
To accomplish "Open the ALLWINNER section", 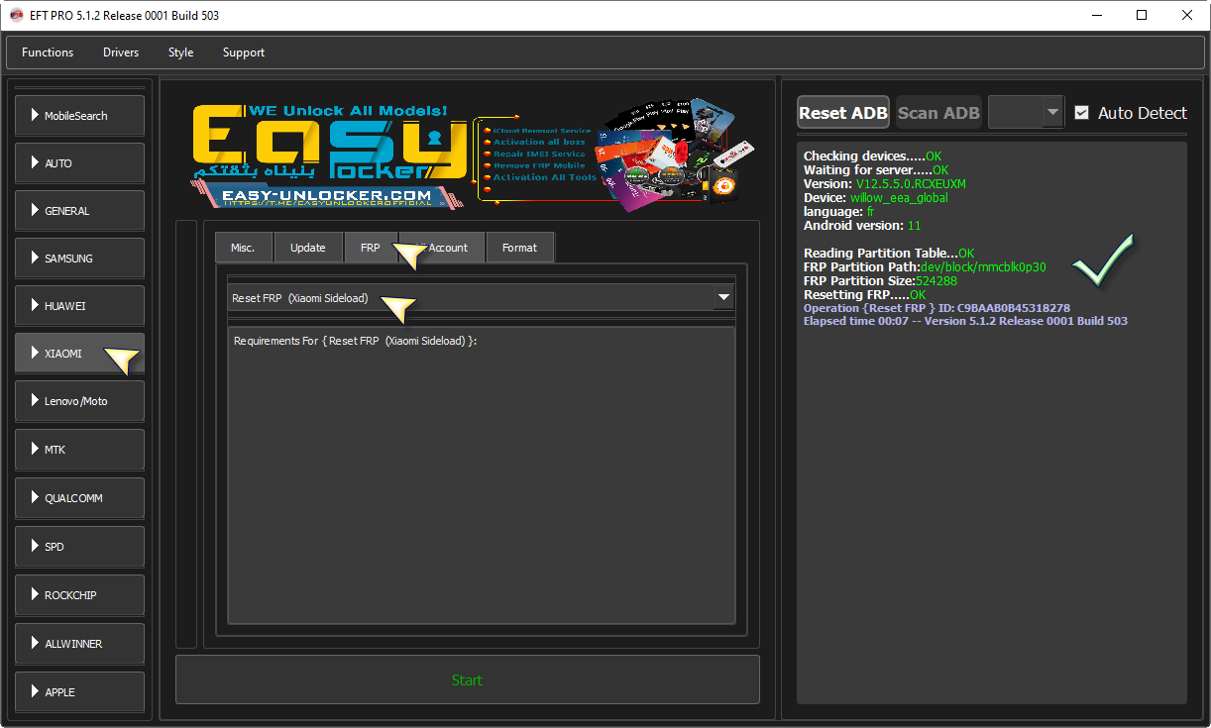I will [x=80, y=644].
